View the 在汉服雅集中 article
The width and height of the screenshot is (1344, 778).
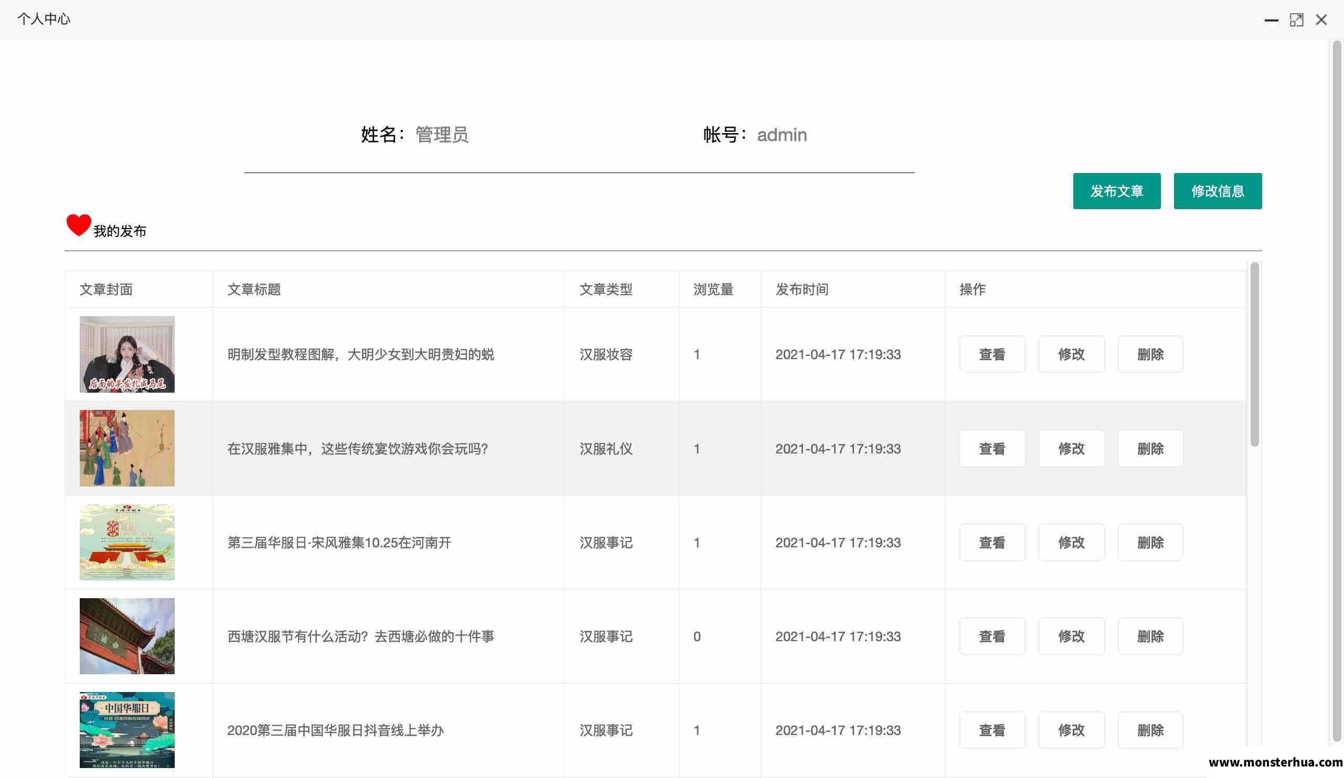(x=992, y=448)
